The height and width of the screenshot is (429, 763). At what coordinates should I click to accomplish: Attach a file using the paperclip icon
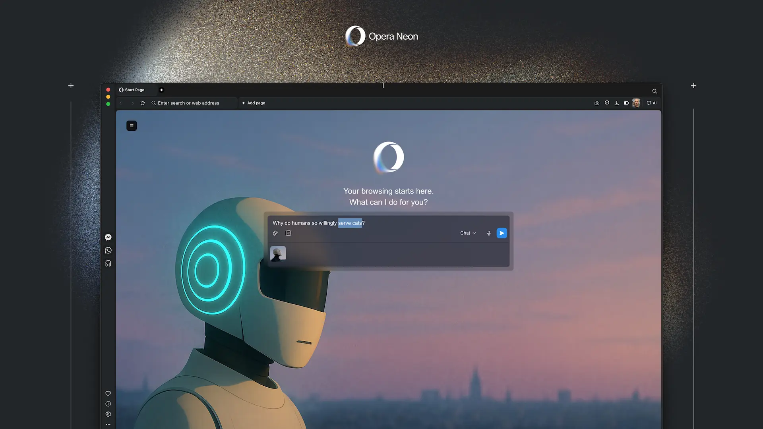click(x=275, y=233)
